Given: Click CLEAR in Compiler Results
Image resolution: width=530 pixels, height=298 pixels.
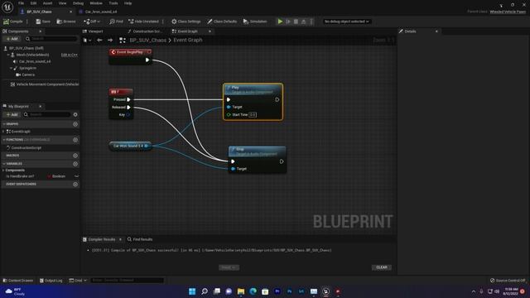Looking at the screenshot, I should (382, 267).
